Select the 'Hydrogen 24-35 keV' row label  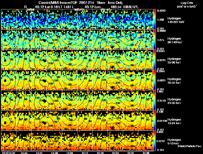click(174, 101)
